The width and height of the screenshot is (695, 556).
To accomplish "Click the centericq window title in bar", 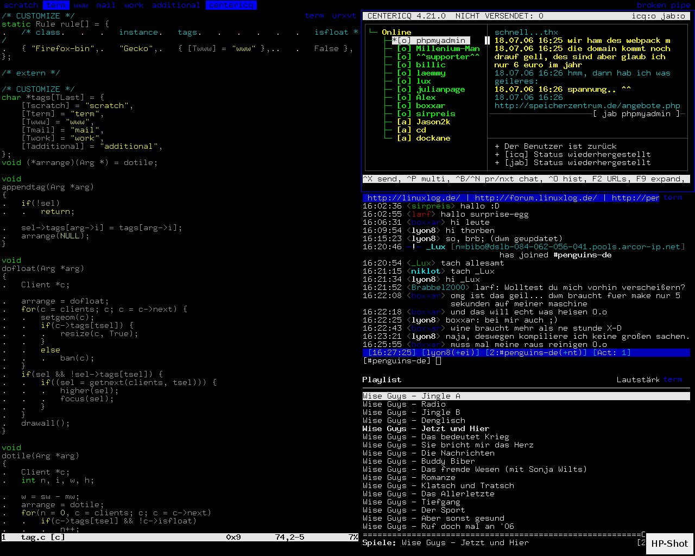I will [x=231, y=5].
